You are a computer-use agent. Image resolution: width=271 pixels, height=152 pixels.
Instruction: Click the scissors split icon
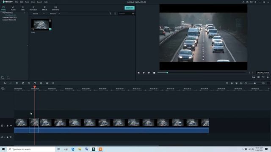(x=23, y=83)
